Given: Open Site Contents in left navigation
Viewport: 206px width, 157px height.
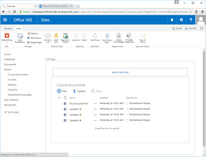Looking at the screenshot, I should 11,100.
